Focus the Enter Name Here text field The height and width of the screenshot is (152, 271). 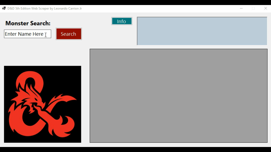point(28,34)
